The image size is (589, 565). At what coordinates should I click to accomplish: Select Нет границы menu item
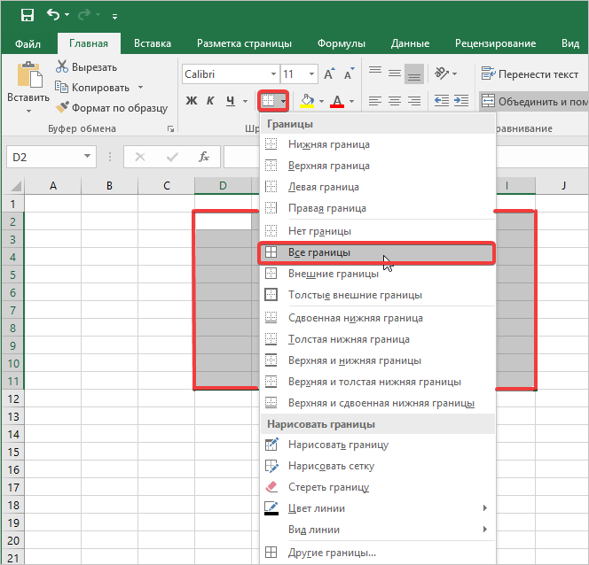(x=378, y=231)
